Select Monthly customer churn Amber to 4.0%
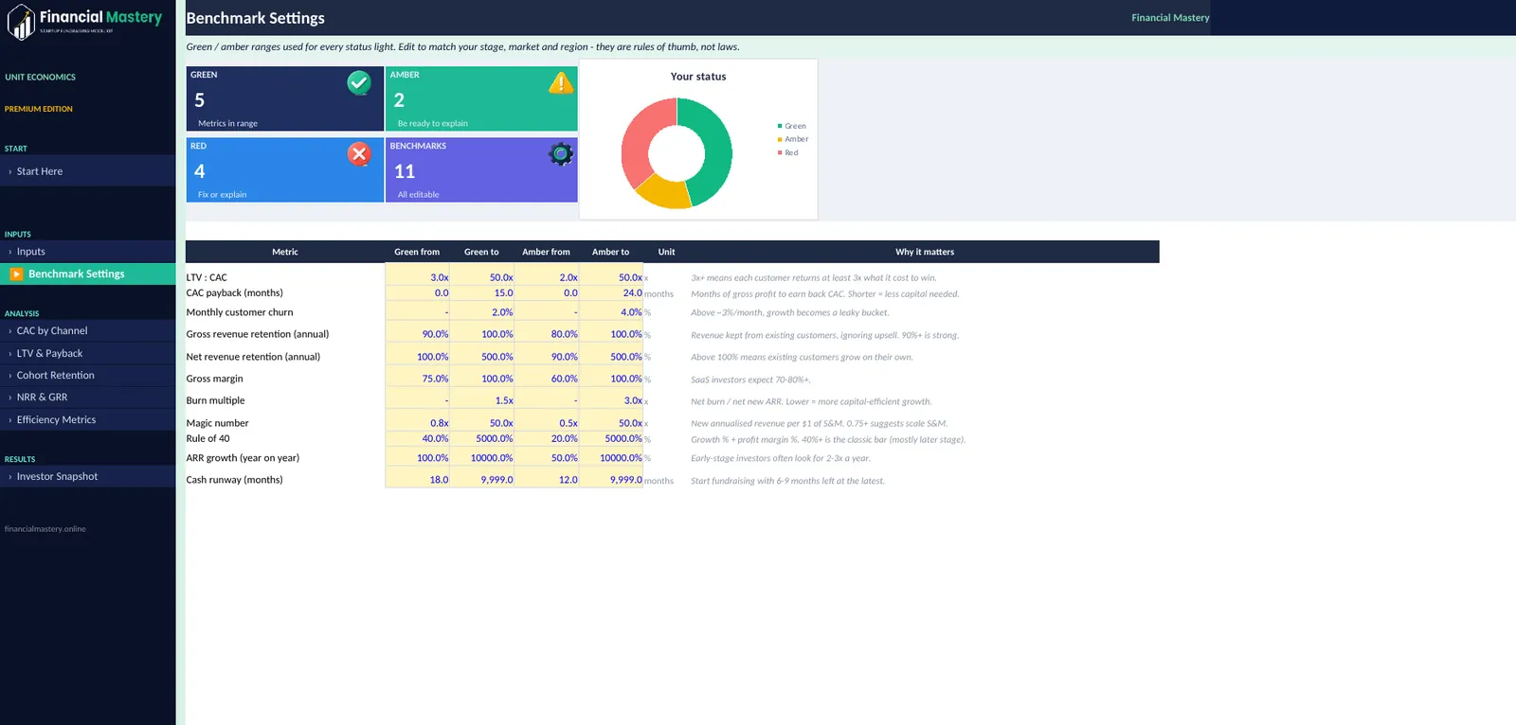Viewport: 1516px width, 725px height. 611,312
